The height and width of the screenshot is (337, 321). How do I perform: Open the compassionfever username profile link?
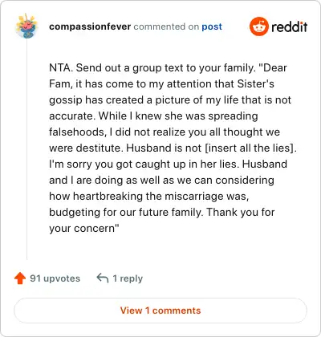tap(90, 26)
